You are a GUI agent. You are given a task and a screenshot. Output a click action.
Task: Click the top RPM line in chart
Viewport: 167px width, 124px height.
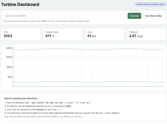(86, 49)
